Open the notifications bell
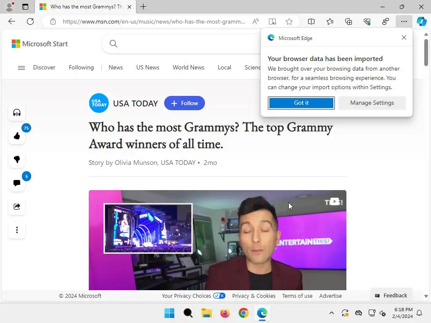The height and width of the screenshot is (323, 431). pos(419,313)
